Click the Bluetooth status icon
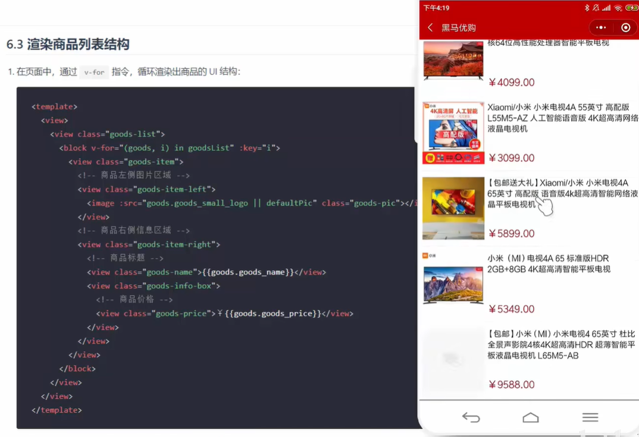Screen dimensions: 639x437 tap(587, 8)
